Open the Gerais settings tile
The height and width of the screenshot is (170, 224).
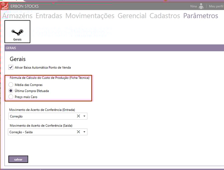tap(17, 32)
